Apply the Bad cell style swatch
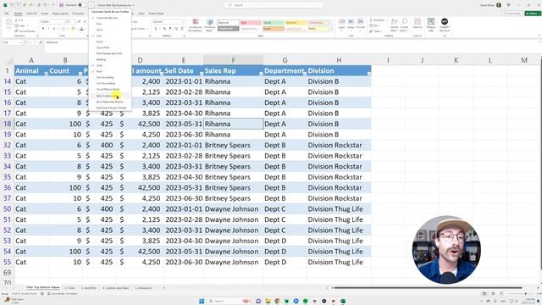 click(251, 23)
